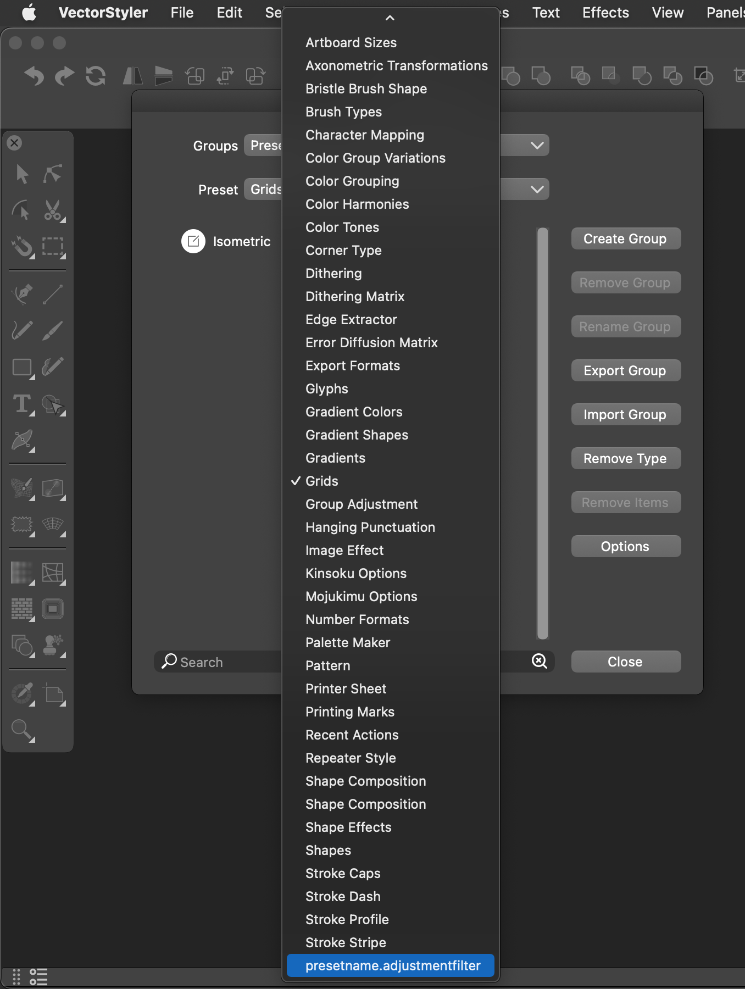Image resolution: width=745 pixels, height=989 pixels.
Task: Click the Create Group button
Action: tap(625, 239)
